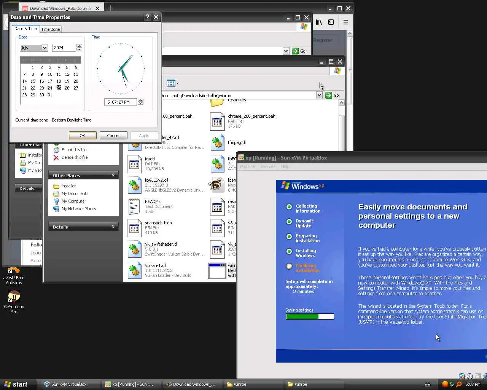The width and height of the screenshot is (487, 390).
Task: Open the browser library bookshelf icon
Action: click(x=319, y=22)
